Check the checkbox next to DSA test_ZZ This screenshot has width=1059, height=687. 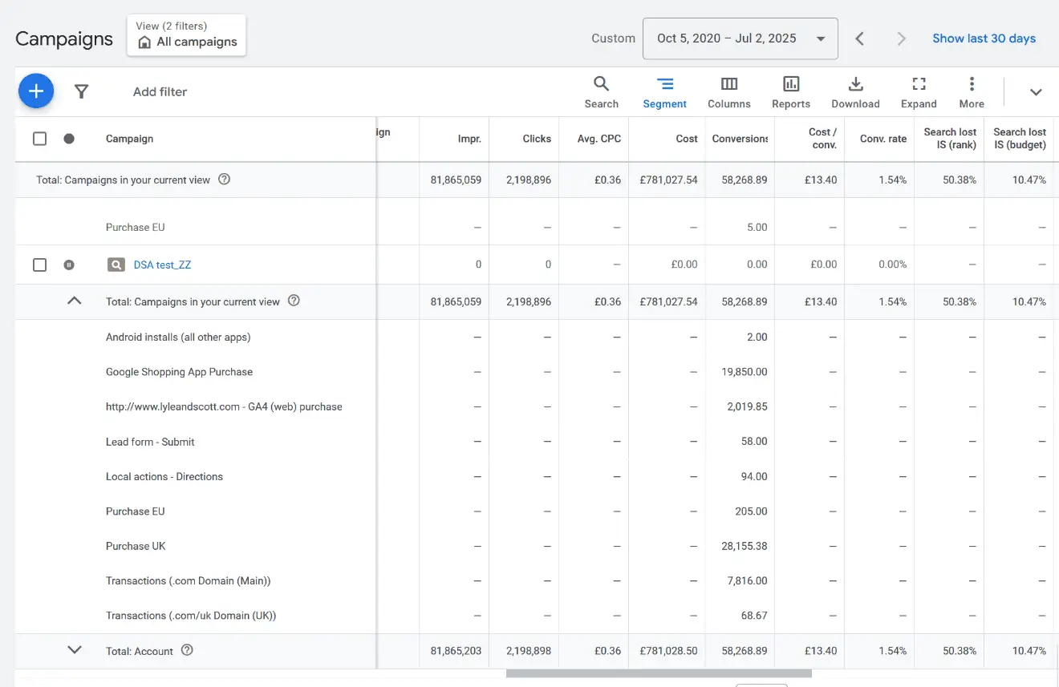[x=39, y=265]
